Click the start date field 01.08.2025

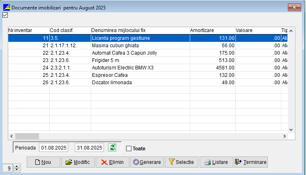pos(54,148)
